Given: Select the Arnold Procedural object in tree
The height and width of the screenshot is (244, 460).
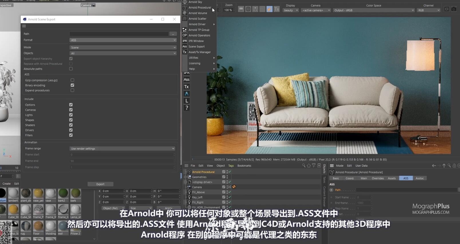Looking at the screenshot, I should [203, 172].
